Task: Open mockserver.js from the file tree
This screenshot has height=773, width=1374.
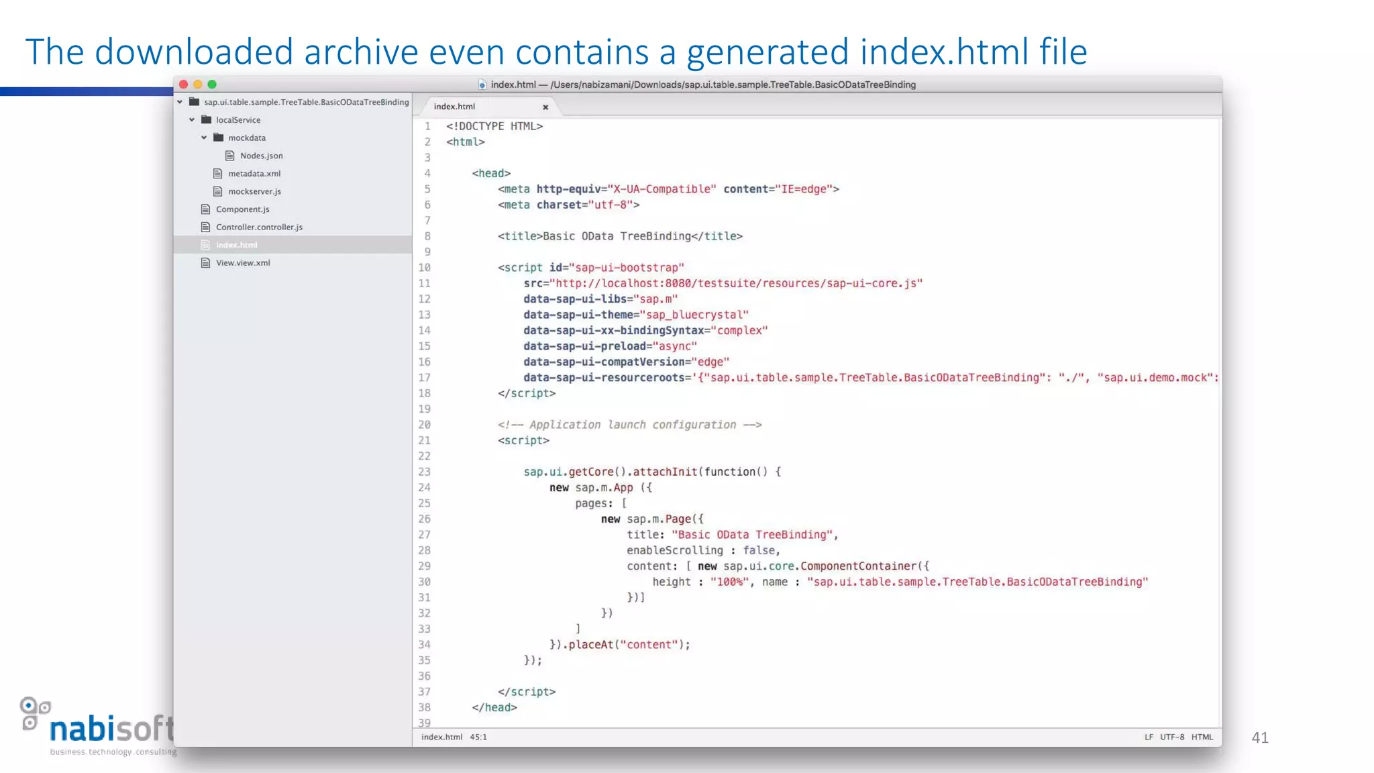Action: (255, 191)
